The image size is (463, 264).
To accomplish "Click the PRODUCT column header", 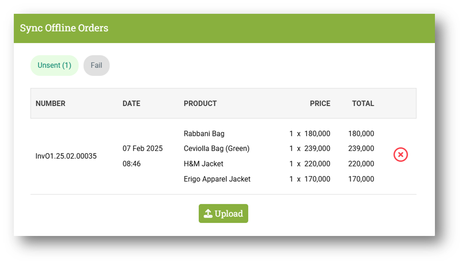I will pos(200,104).
